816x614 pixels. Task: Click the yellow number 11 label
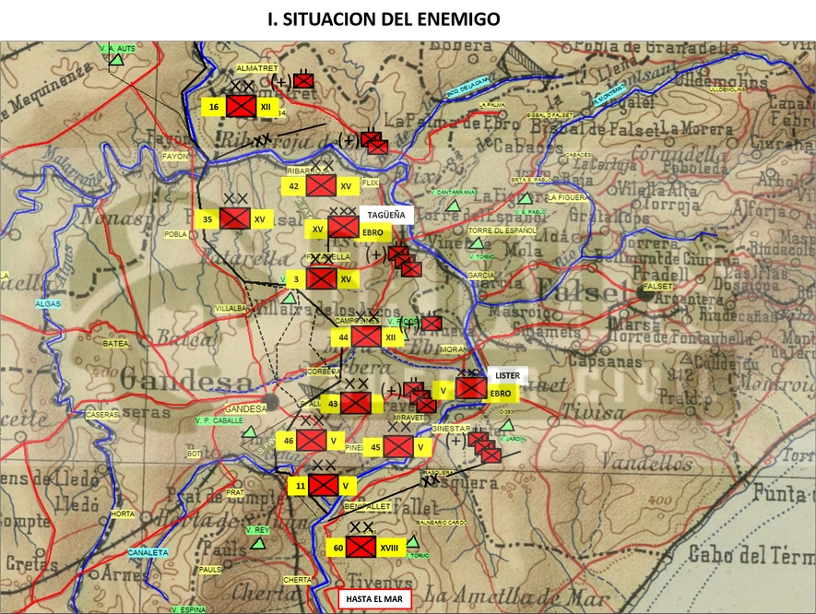coord(301,487)
